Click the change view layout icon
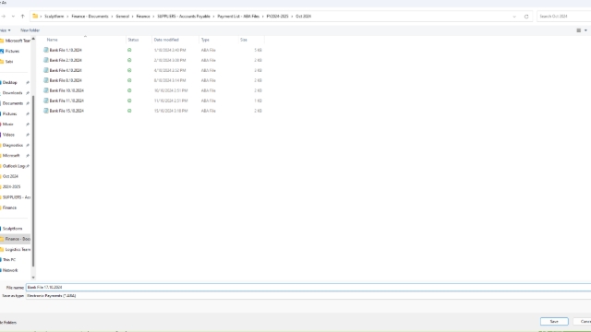Viewport: 591px width, 332px height. [x=579, y=30]
